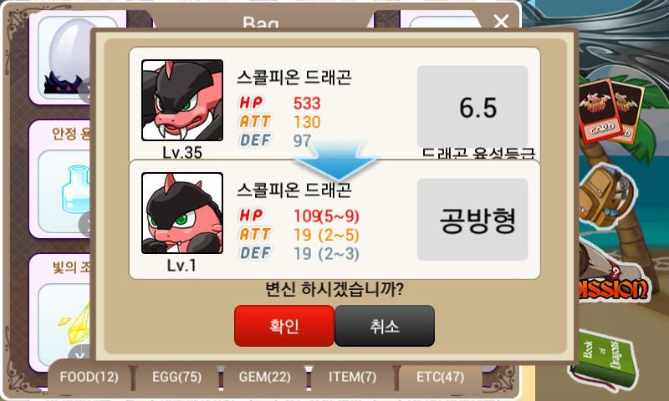
Task: Show the ETC(47) tab
Action: 441,377
